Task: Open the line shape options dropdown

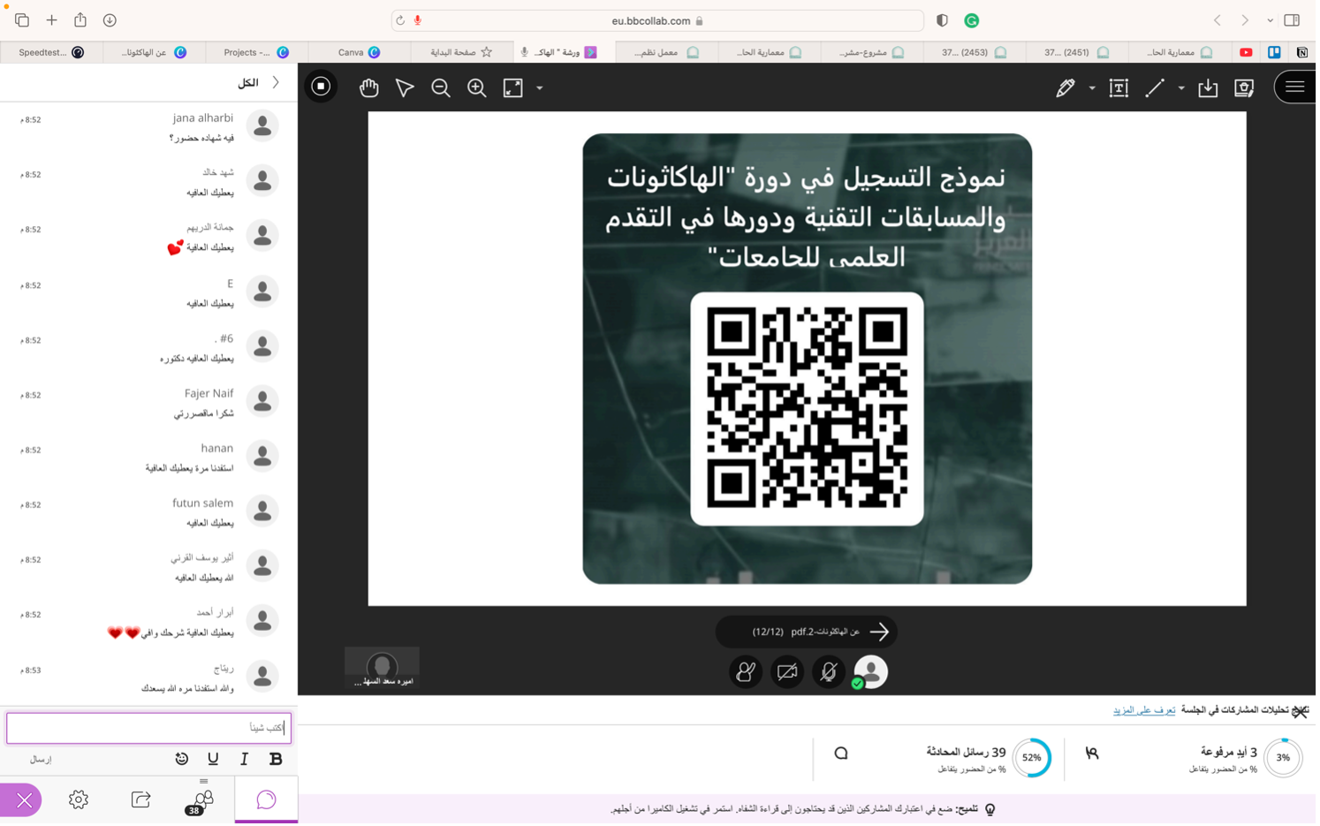Action: [x=1181, y=88]
